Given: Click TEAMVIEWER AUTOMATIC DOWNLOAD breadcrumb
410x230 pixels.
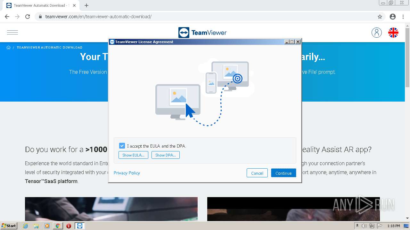Looking at the screenshot, I should (x=50, y=47).
